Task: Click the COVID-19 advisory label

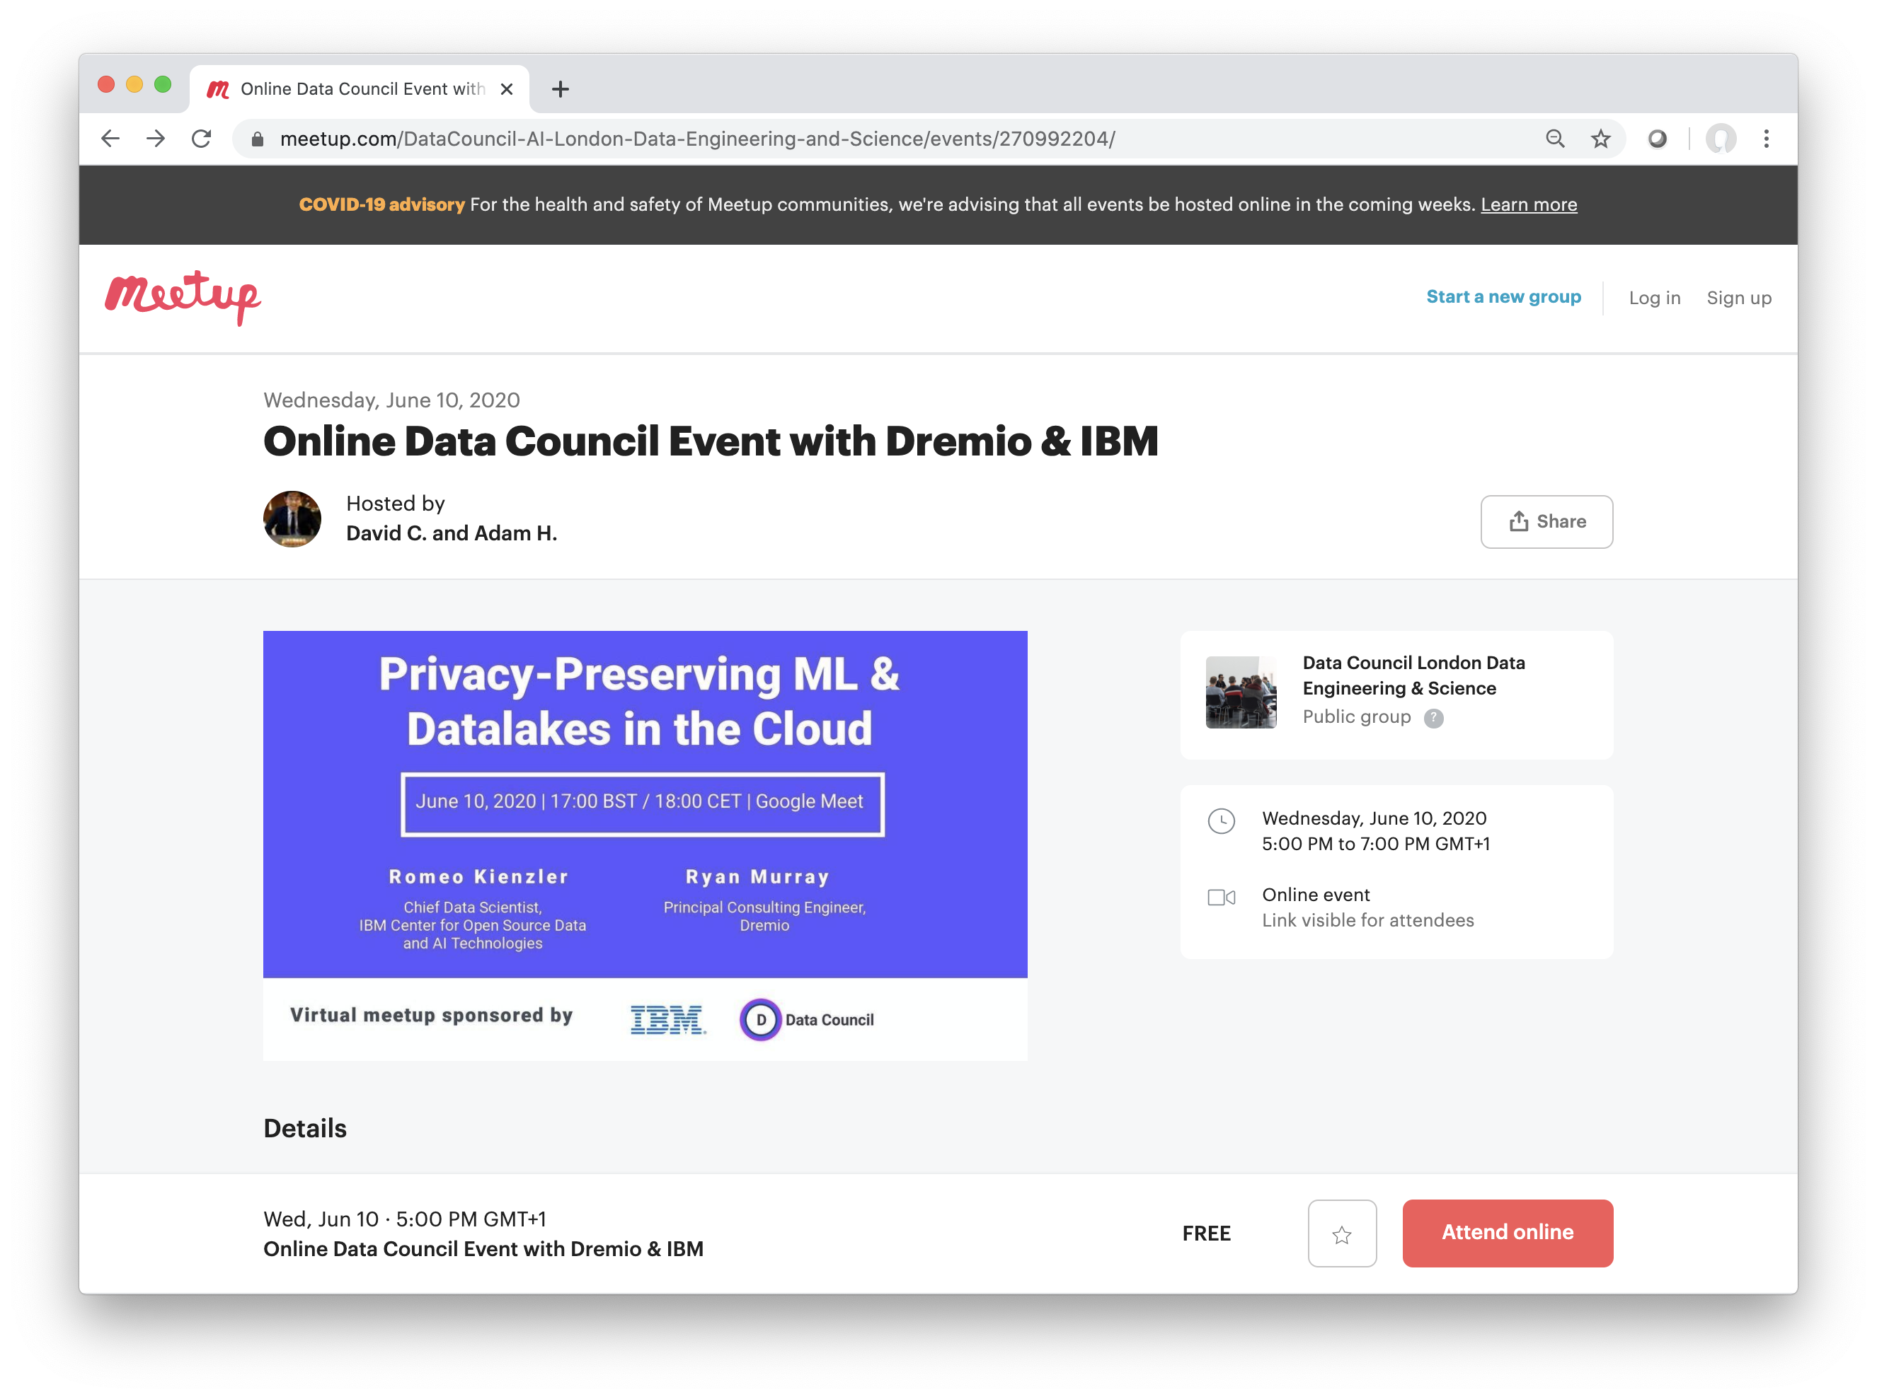Action: [381, 204]
